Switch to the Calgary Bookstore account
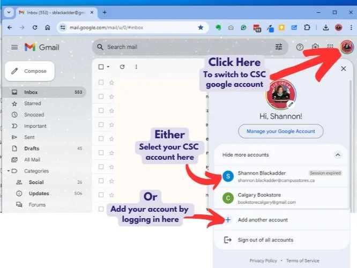Viewport: 357px width, 268px height. point(281,198)
